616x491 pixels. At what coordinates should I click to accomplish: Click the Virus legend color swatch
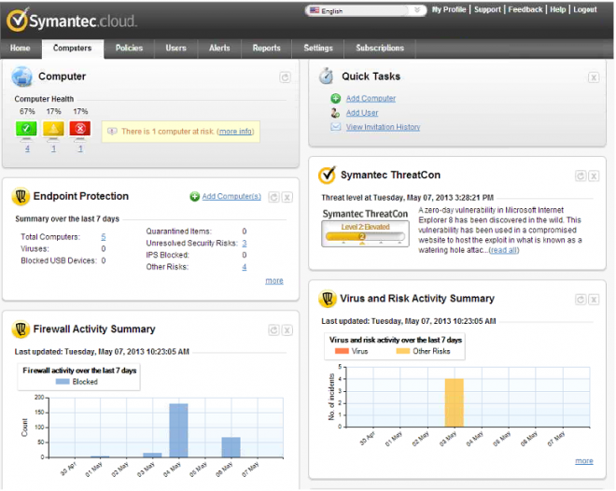342,351
